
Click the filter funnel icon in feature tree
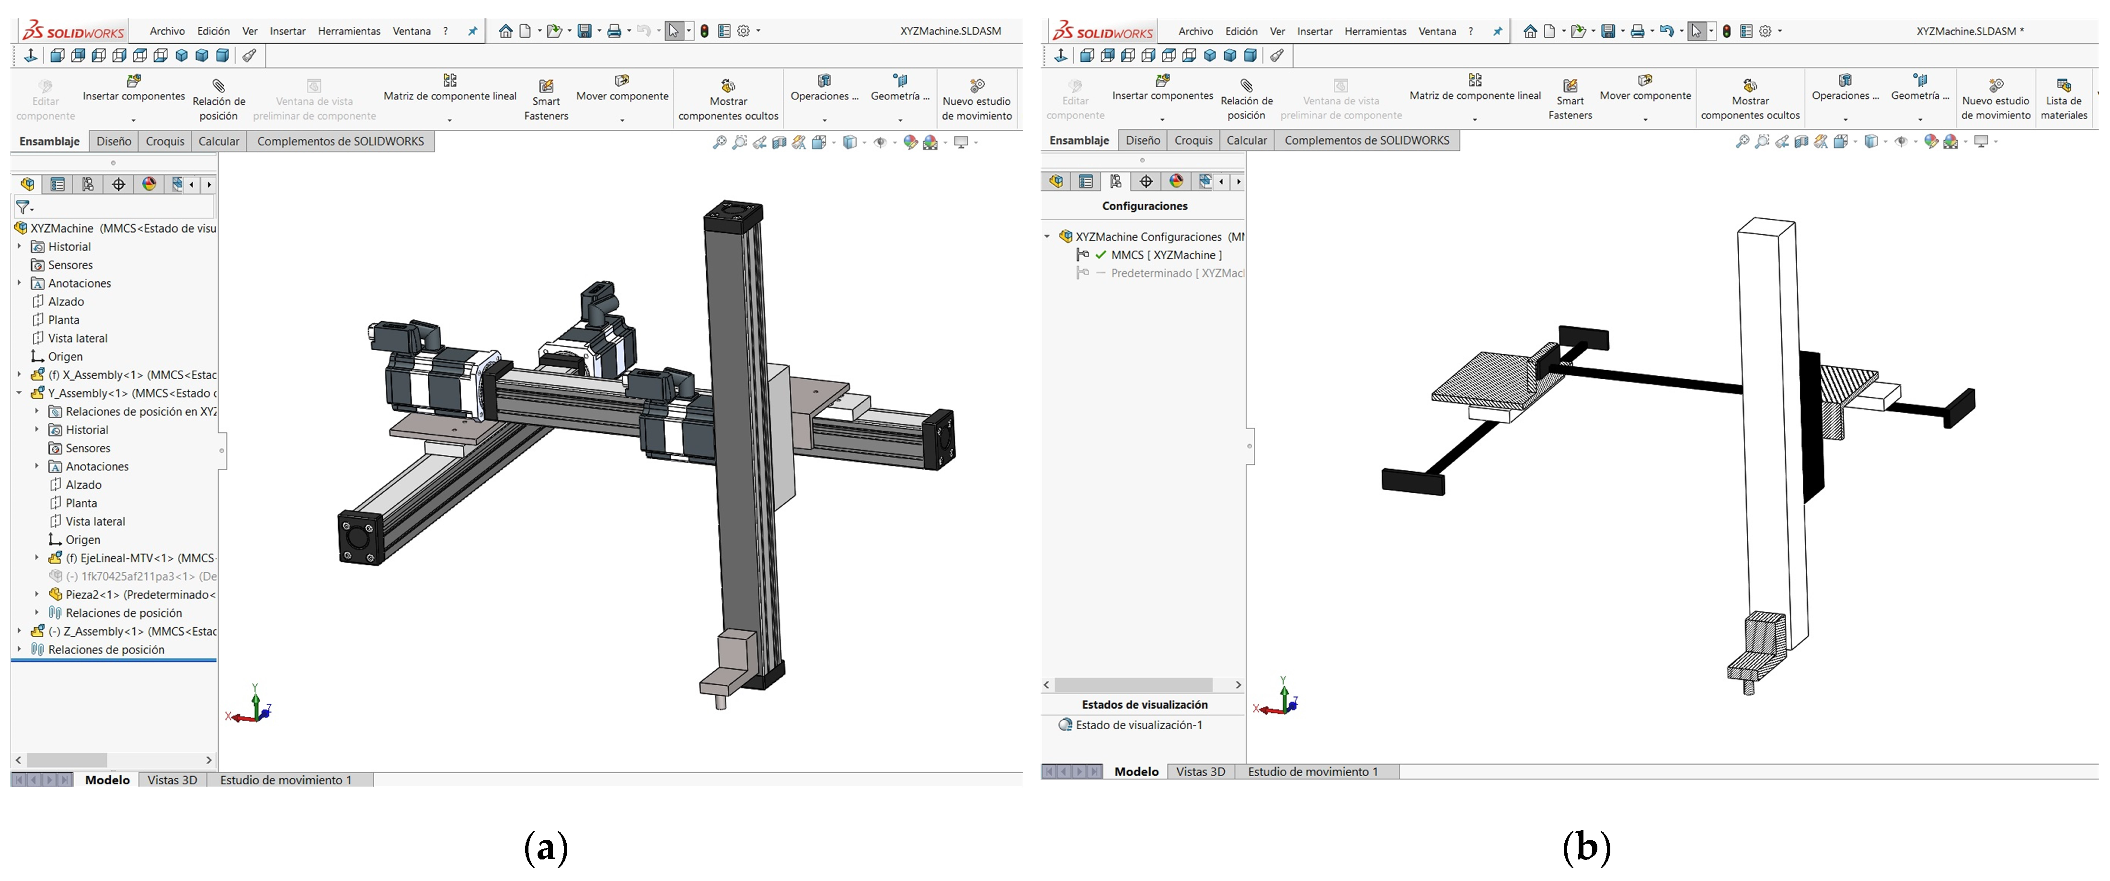[x=23, y=207]
